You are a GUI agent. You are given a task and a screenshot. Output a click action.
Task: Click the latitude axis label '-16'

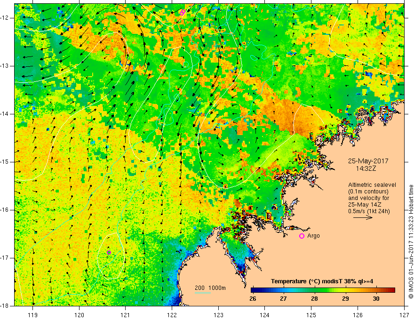(5, 210)
